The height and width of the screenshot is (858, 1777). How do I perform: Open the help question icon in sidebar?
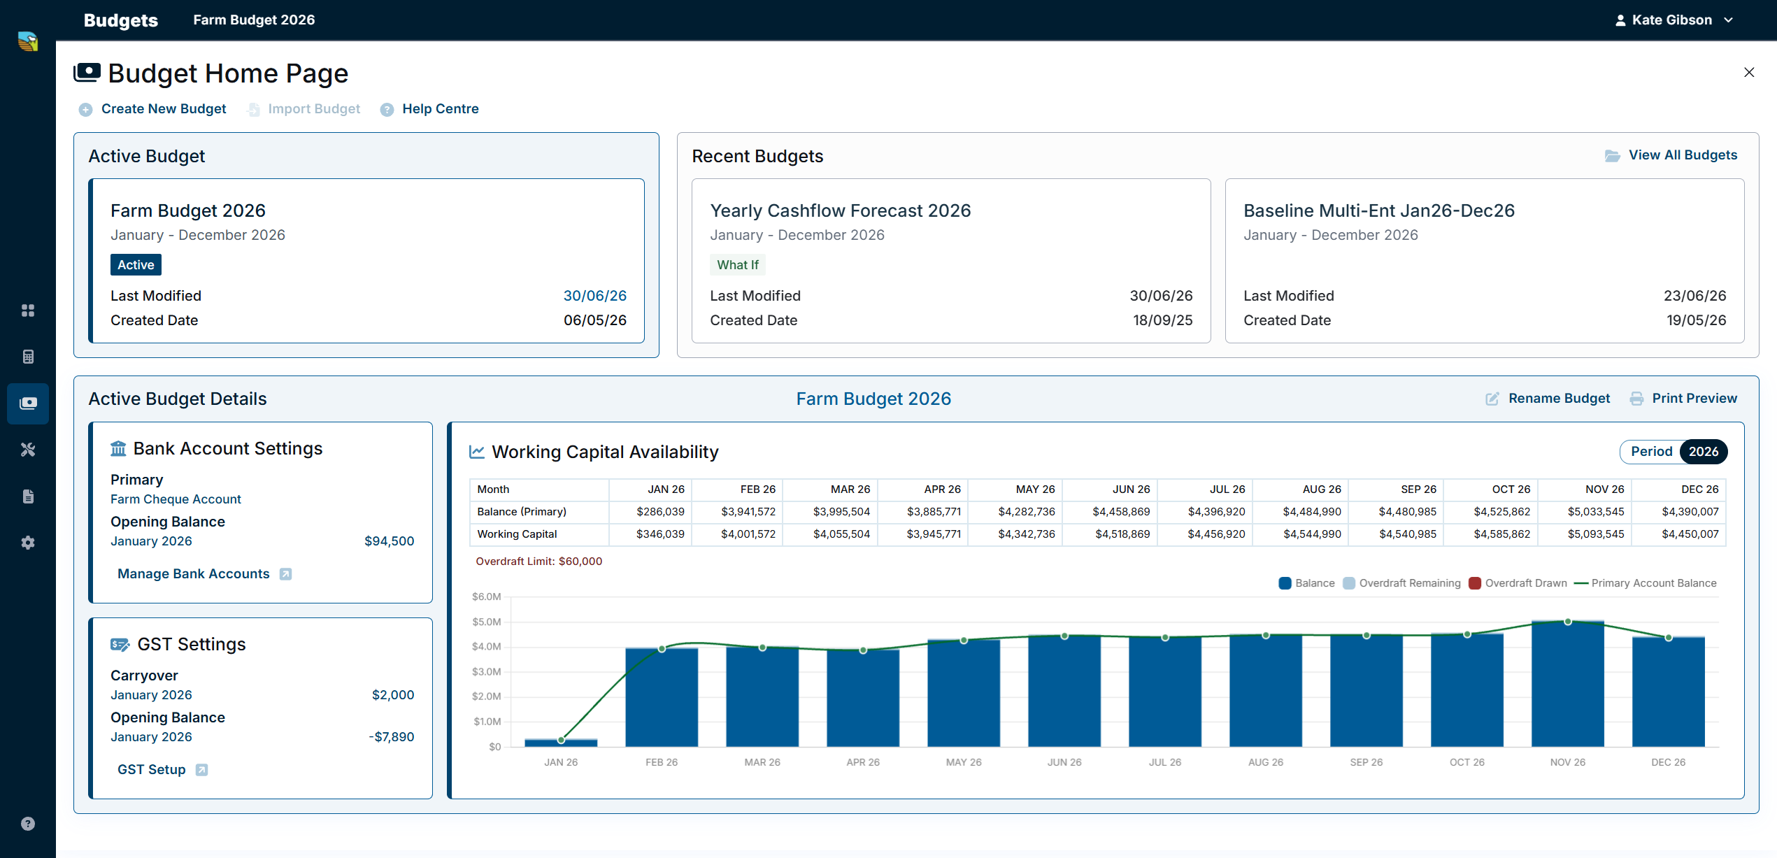(x=28, y=824)
